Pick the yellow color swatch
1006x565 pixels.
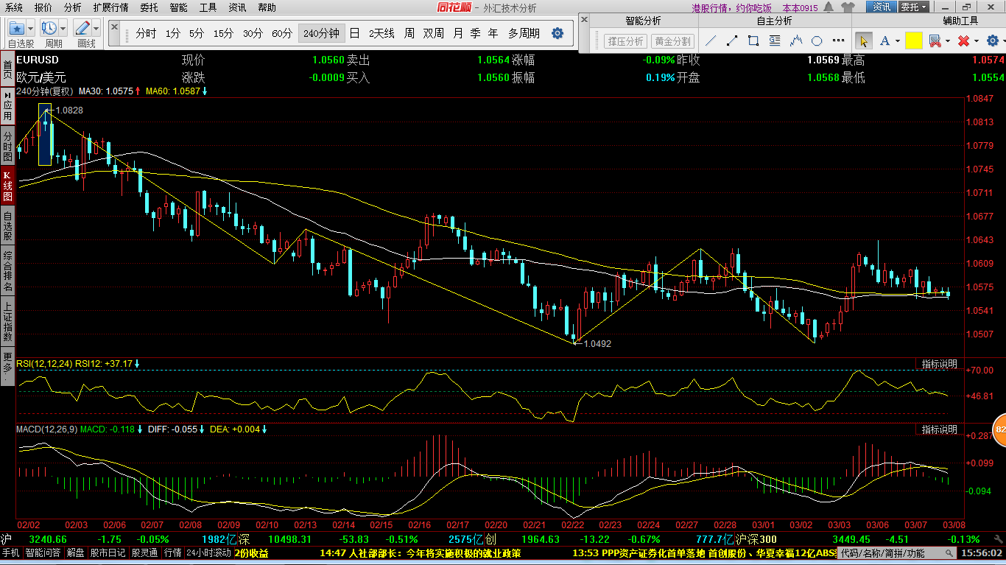(x=913, y=41)
